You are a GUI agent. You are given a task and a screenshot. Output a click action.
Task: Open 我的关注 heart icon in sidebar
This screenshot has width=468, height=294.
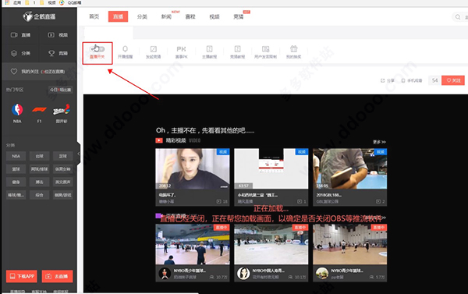[14, 71]
